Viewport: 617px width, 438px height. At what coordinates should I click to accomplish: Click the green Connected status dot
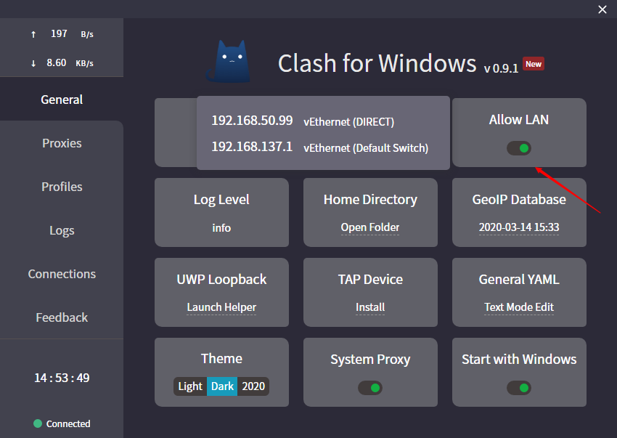[38, 423]
